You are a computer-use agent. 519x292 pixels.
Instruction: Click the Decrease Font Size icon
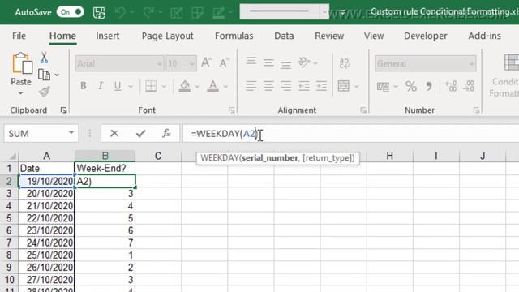tap(224, 62)
